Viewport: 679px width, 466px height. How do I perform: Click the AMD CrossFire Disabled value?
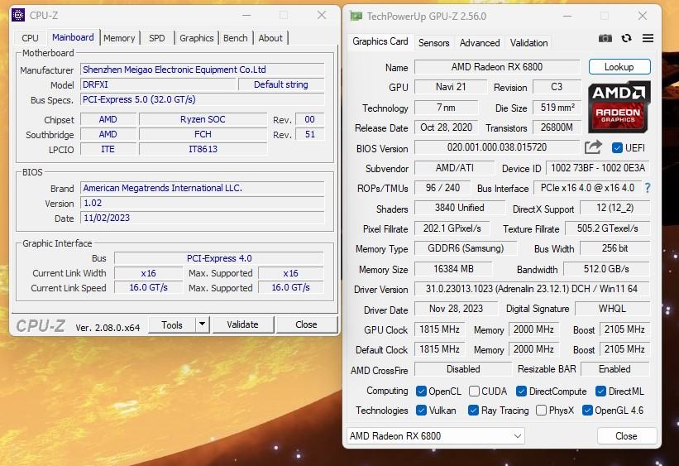coord(463,369)
